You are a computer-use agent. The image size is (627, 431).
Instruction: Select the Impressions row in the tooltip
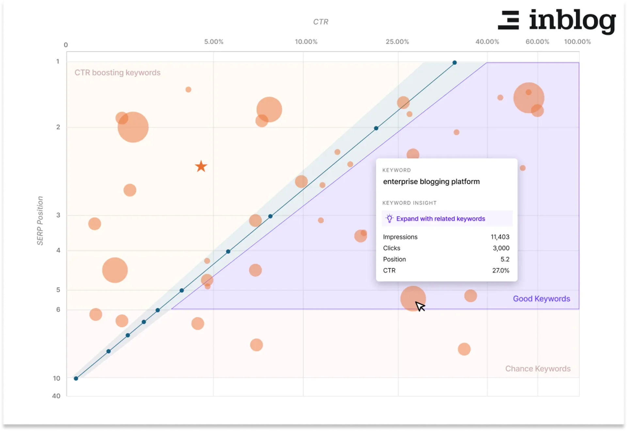(446, 237)
